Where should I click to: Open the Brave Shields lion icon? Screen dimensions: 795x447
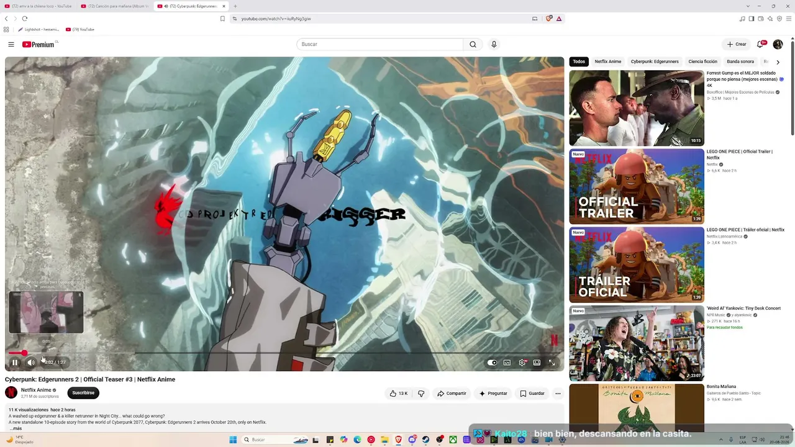pos(549,19)
